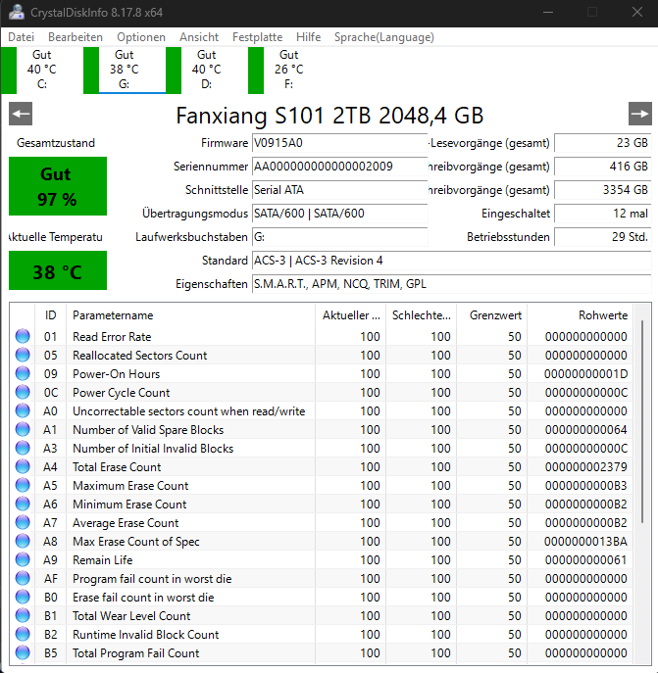Click the Standard field ACS-3 Revision 4
This screenshot has width=658, height=673.
click(452, 261)
